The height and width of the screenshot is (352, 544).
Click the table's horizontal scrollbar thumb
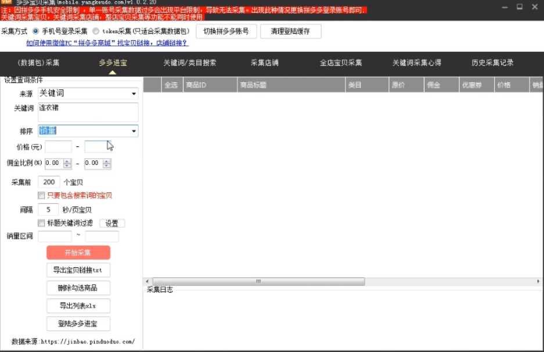pyautogui.click(x=259, y=281)
